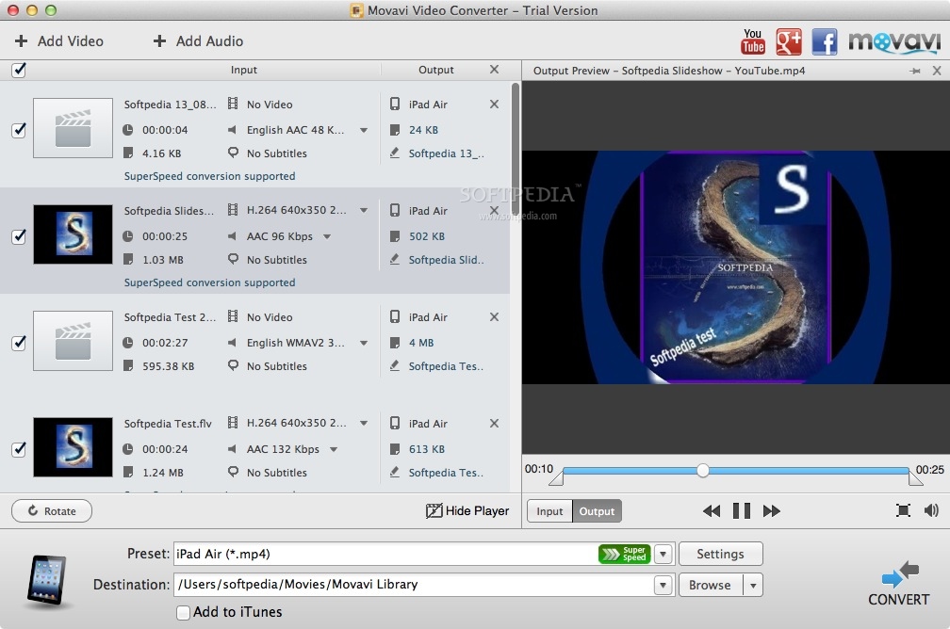
Task: Click the Browse button
Action: (711, 586)
